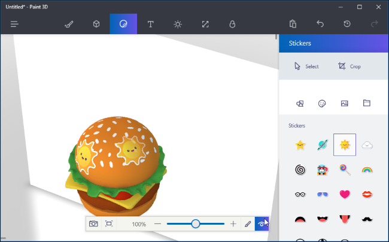Switch to the Textures tab
389x242 pixels.
pos(345,103)
